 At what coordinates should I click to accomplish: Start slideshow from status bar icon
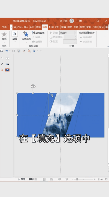point(67,179)
